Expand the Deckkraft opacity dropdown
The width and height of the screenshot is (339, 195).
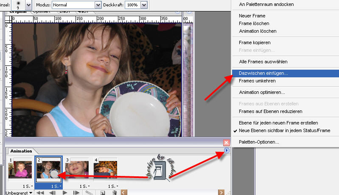143,5
